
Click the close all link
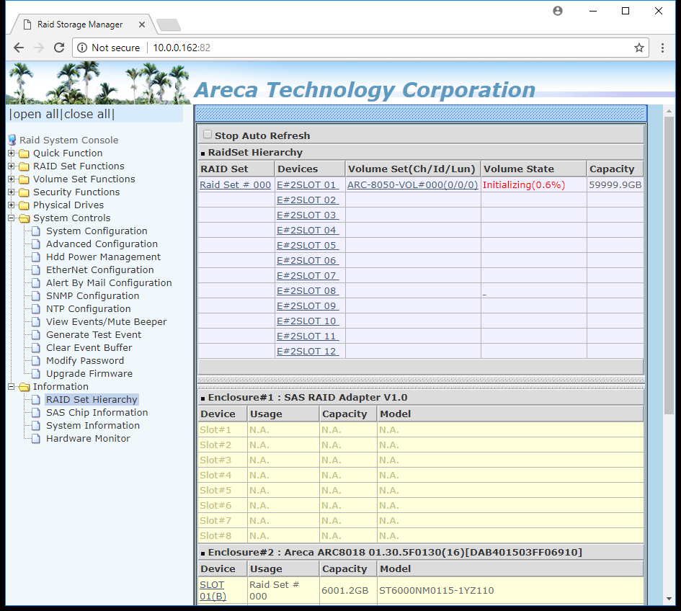[87, 115]
